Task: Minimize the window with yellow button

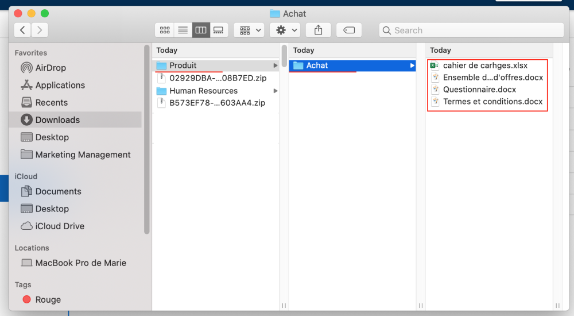Action: pyautogui.click(x=32, y=14)
